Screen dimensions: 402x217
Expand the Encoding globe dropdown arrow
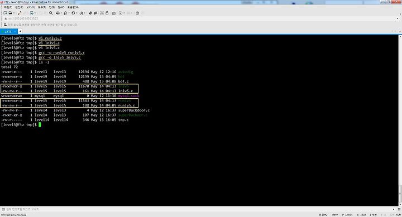coord(76,13)
